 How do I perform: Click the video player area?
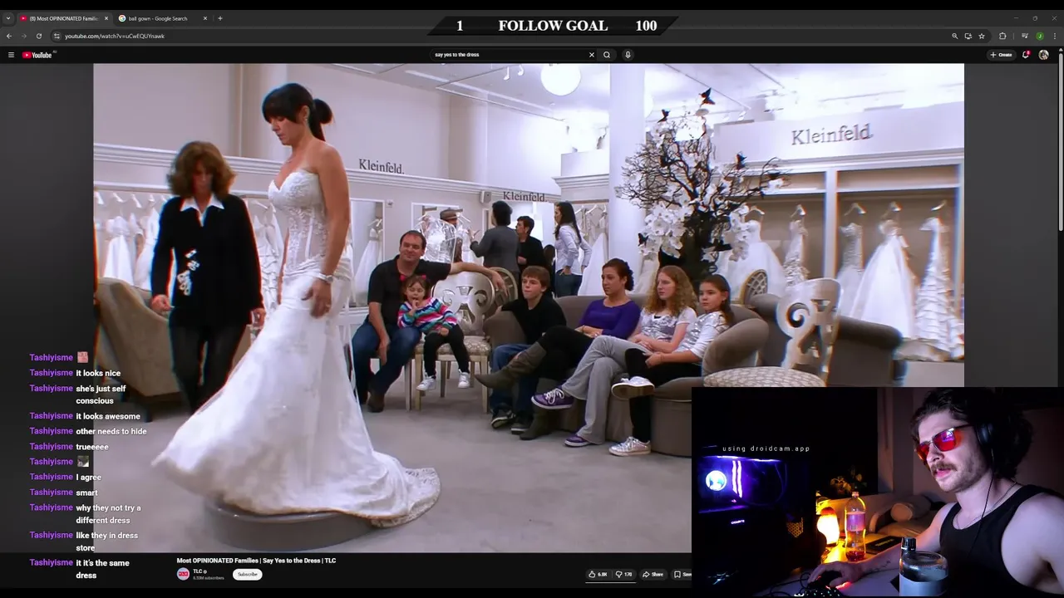[x=529, y=308]
